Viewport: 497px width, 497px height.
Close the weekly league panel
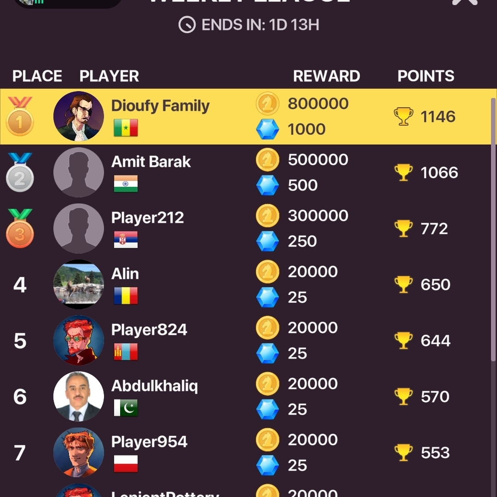tap(465, 3)
